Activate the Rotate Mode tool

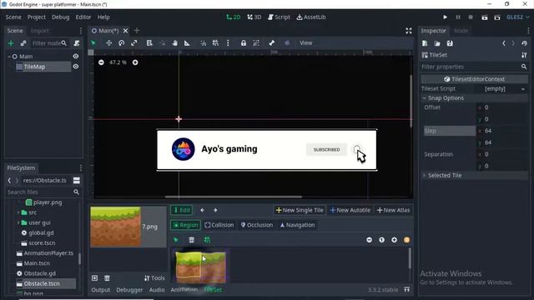coord(122,42)
